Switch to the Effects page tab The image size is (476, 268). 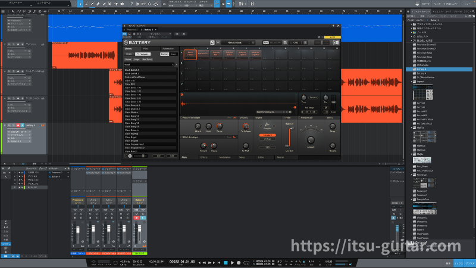(x=204, y=157)
